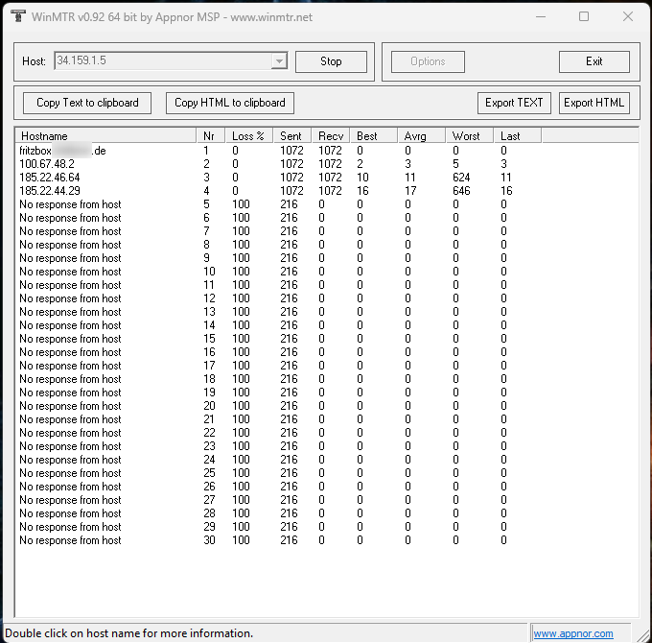Click the Best column header

tap(374, 135)
